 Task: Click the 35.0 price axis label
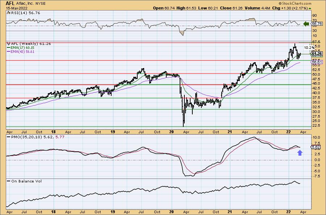coord(316,102)
